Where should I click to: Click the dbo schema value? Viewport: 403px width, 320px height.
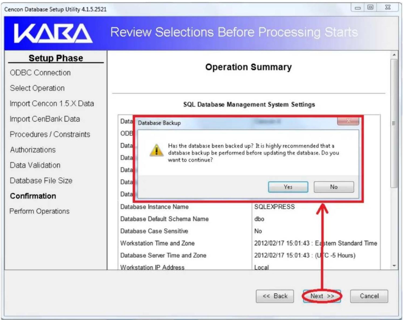(x=259, y=219)
